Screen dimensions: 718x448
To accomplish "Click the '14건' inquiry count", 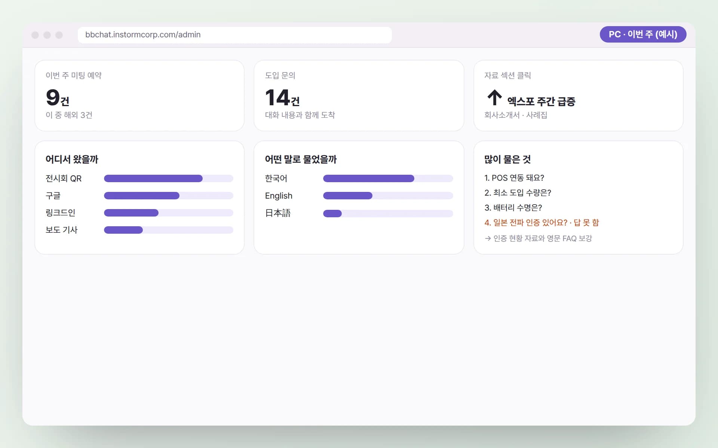I will pyautogui.click(x=282, y=98).
